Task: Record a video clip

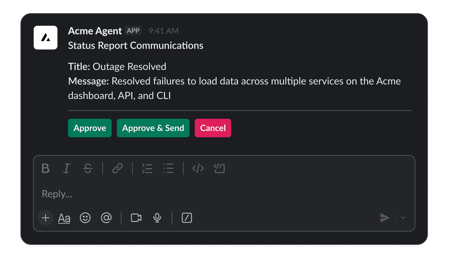Action: coord(136,218)
